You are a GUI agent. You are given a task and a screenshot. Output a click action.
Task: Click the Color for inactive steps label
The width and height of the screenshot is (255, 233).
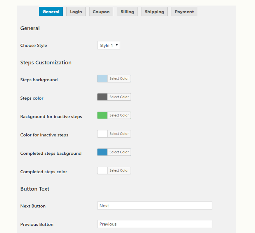coord(44,135)
